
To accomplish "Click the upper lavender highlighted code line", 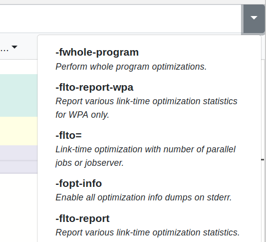I will pyautogui.click(x=18, y=153).
